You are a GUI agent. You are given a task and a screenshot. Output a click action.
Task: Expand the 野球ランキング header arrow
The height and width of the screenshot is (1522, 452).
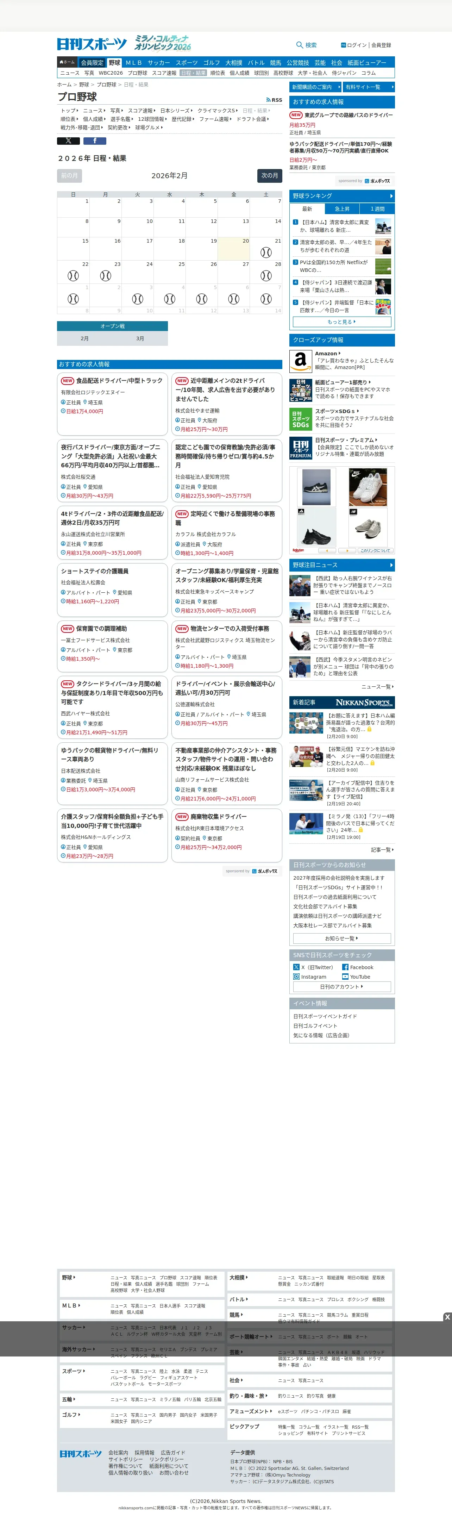point(391,196)
